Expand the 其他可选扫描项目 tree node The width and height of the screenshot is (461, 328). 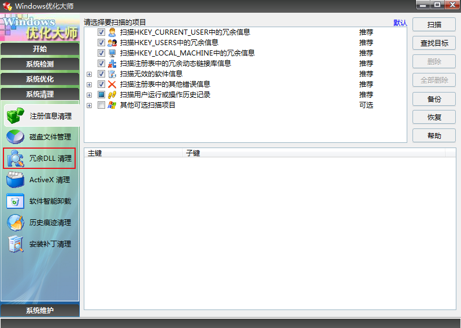coord(89,105)
